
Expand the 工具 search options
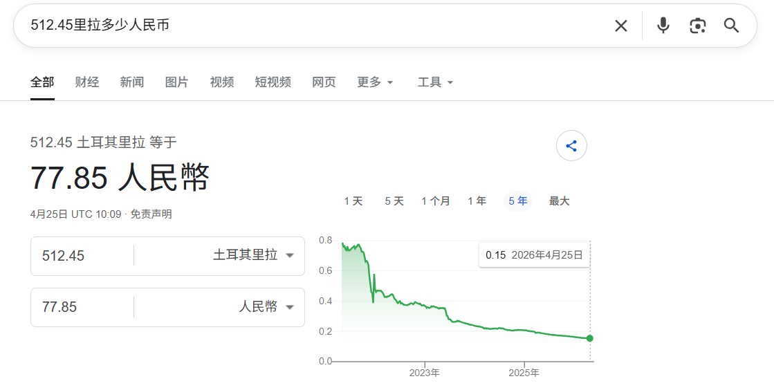click(435, 82)
